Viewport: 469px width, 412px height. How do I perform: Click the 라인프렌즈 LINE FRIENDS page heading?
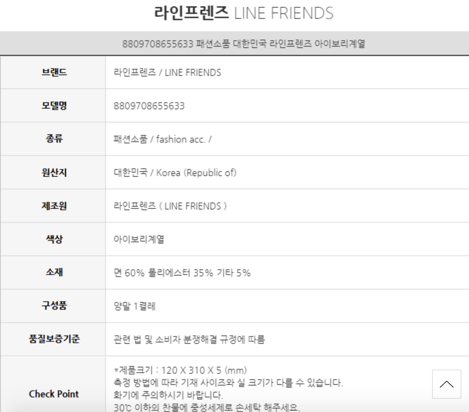tap(244, 13)
